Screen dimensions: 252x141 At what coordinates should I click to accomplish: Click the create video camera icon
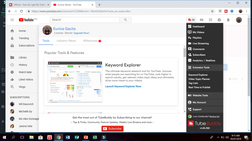pyautogui.click(x=202, y=20)
